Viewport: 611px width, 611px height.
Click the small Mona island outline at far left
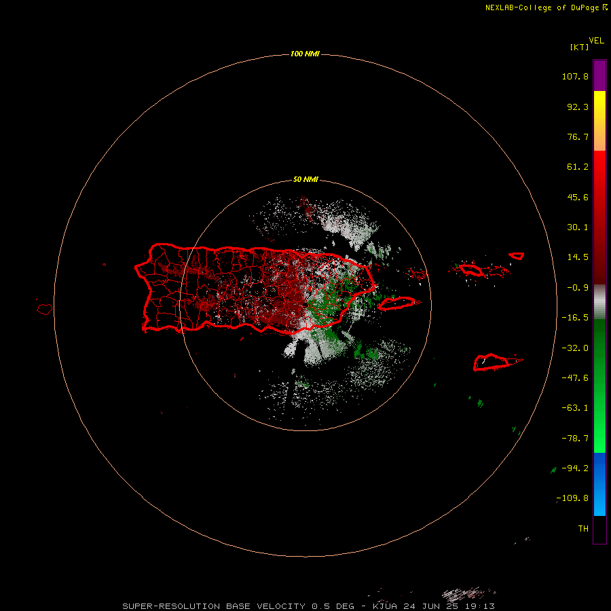point(45,310)
